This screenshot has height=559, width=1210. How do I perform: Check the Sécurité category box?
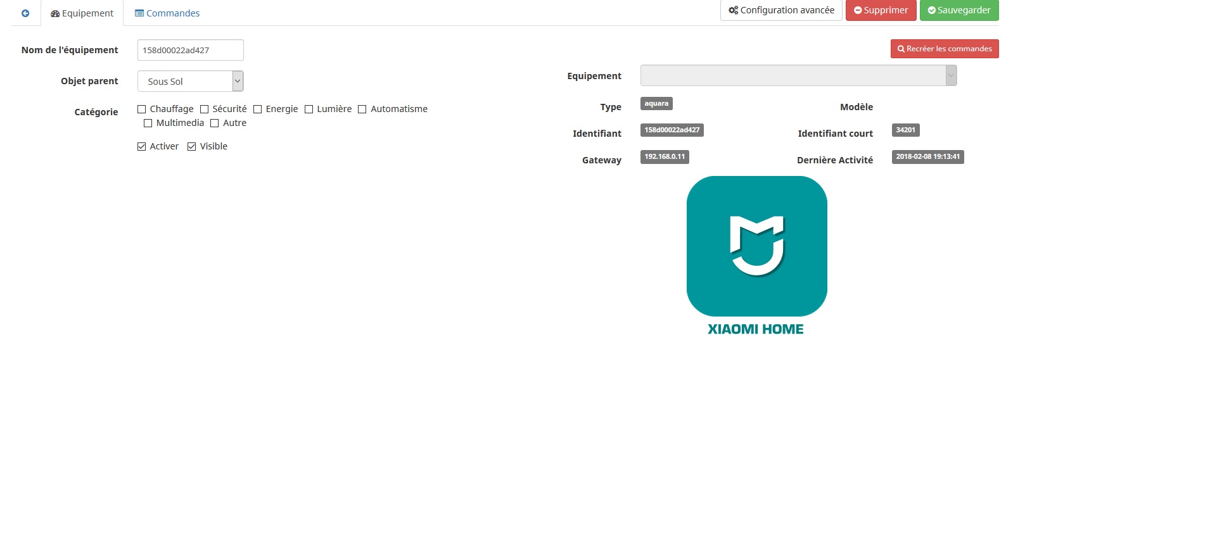(205, 110)
